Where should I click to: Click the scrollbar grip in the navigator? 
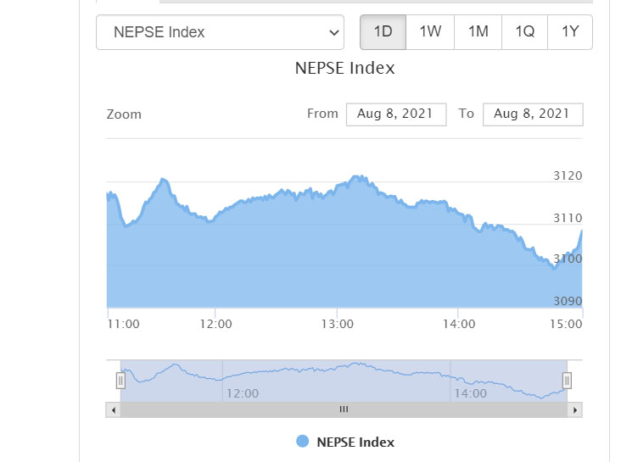pos(344,409)
